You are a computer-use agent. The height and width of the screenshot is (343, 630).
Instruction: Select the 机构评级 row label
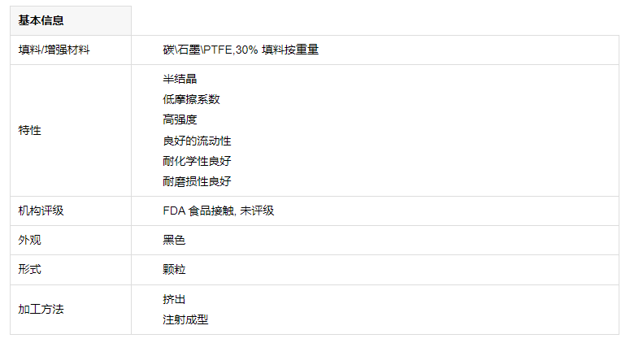coord(41,211)
